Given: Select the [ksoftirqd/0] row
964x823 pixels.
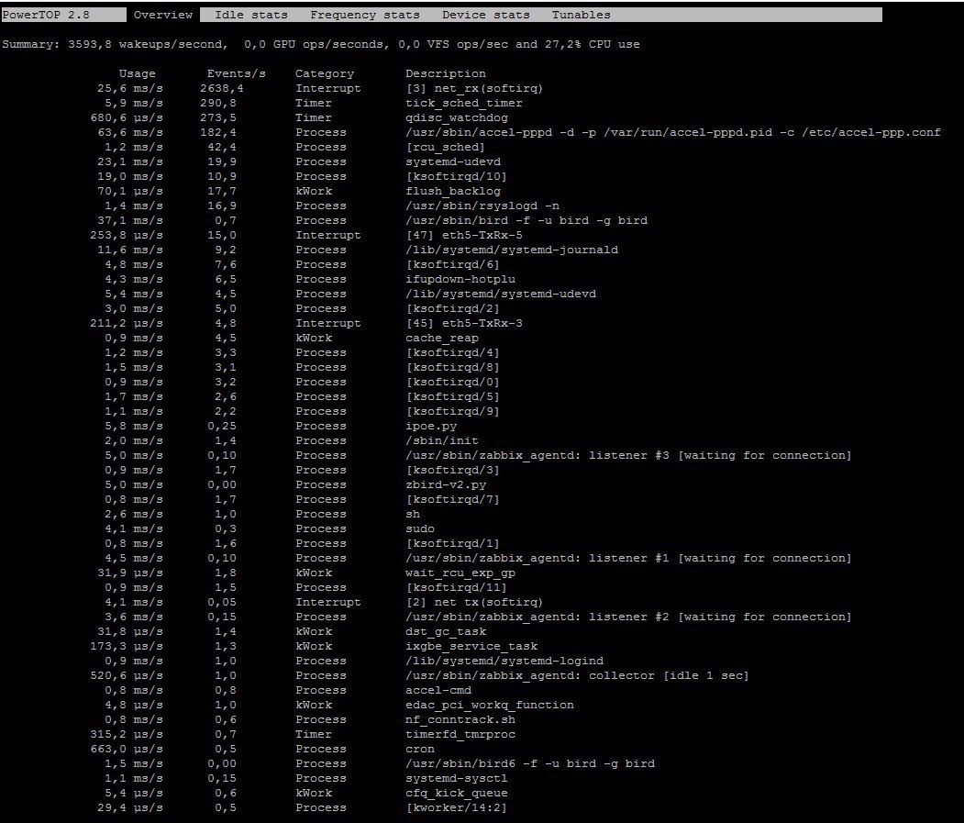Looking at the screenshot, I should click(302, 382).
